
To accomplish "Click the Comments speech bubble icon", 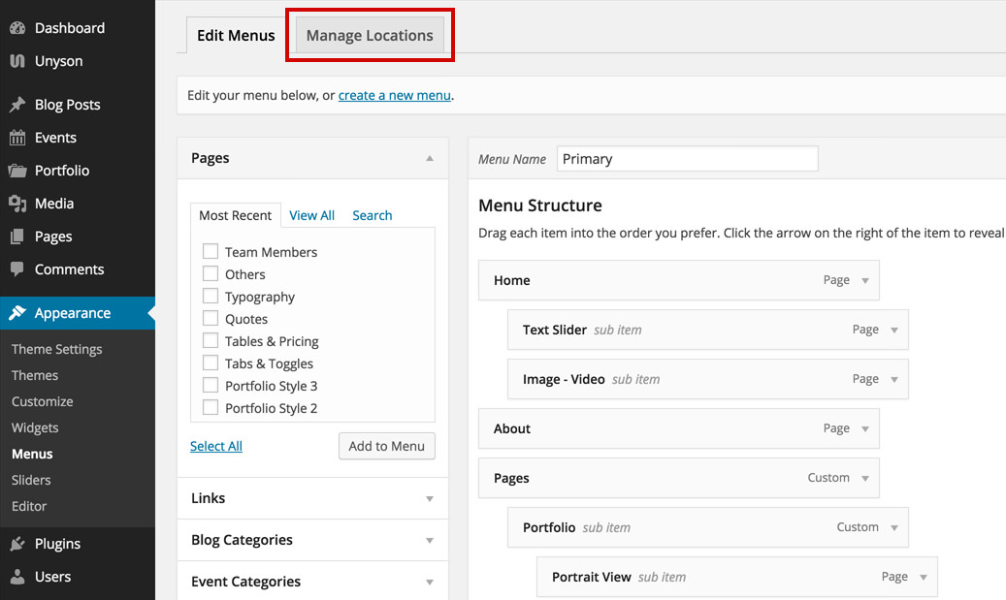I will pos(17,269).
